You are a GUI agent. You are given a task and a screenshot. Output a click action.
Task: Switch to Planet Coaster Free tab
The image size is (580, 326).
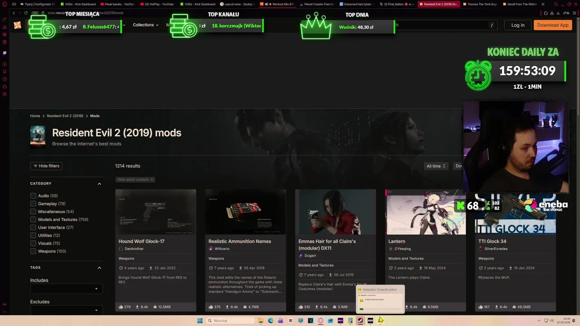tap(318, 4)
